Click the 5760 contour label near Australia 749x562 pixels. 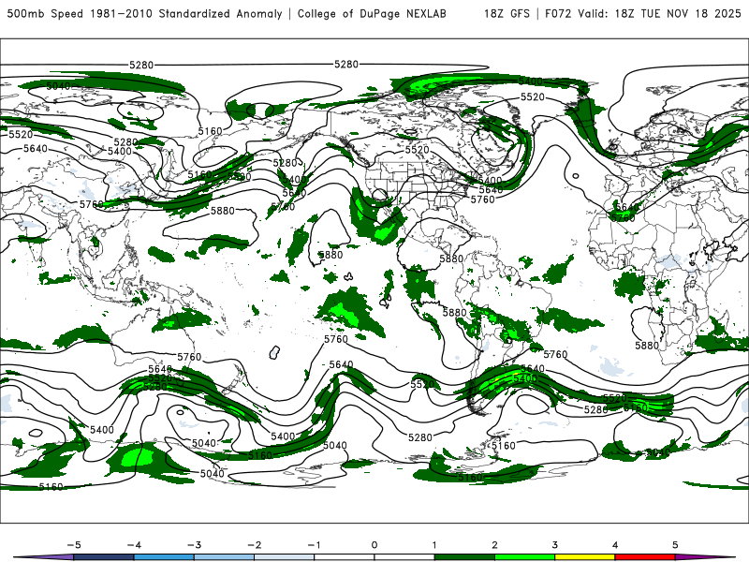coord(189,357)
